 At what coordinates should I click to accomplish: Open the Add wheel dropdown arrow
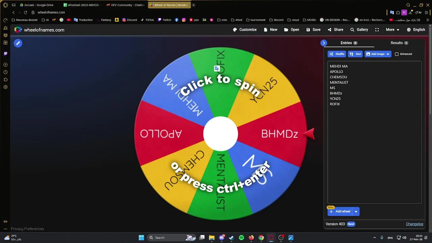[356, 211]
